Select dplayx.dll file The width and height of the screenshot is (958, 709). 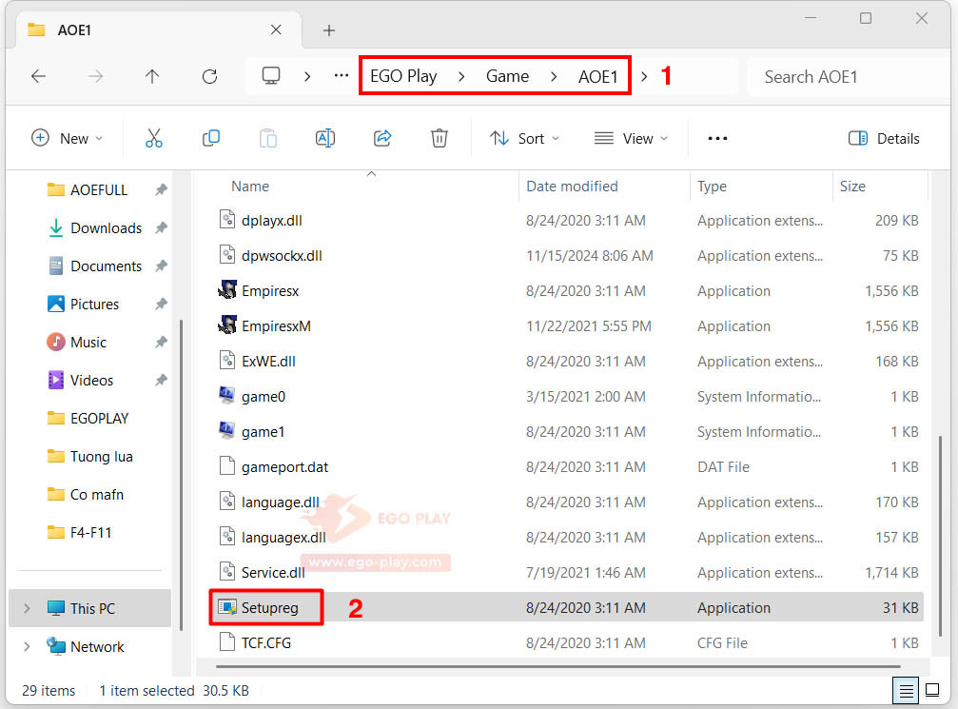coord(271,221)
